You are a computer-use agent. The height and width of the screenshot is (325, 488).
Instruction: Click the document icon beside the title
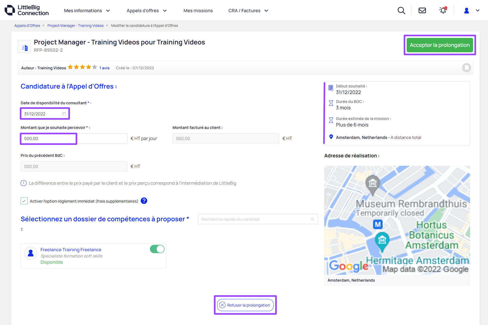point(24,46)
